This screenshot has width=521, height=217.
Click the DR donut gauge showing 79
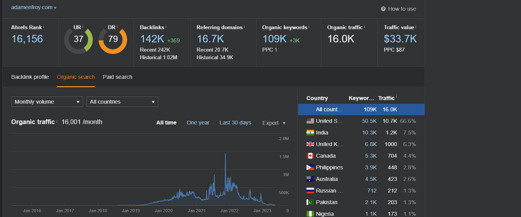pyautogui.click(x=113, y=40)
